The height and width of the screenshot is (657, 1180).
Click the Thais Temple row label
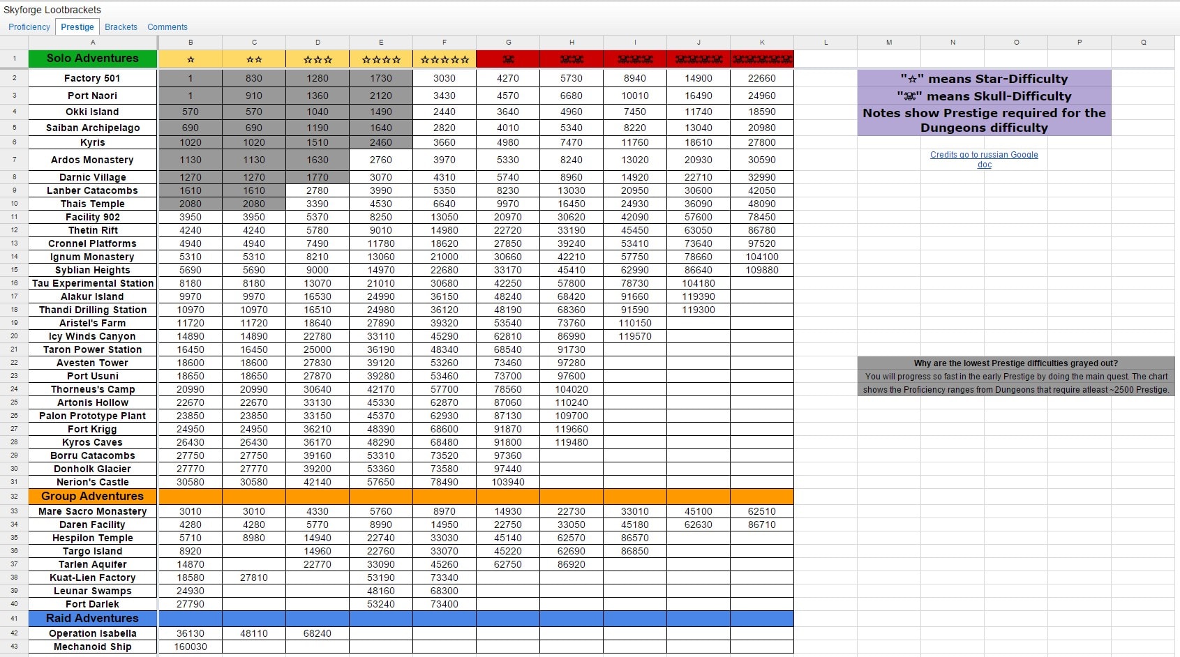(93, 204)
